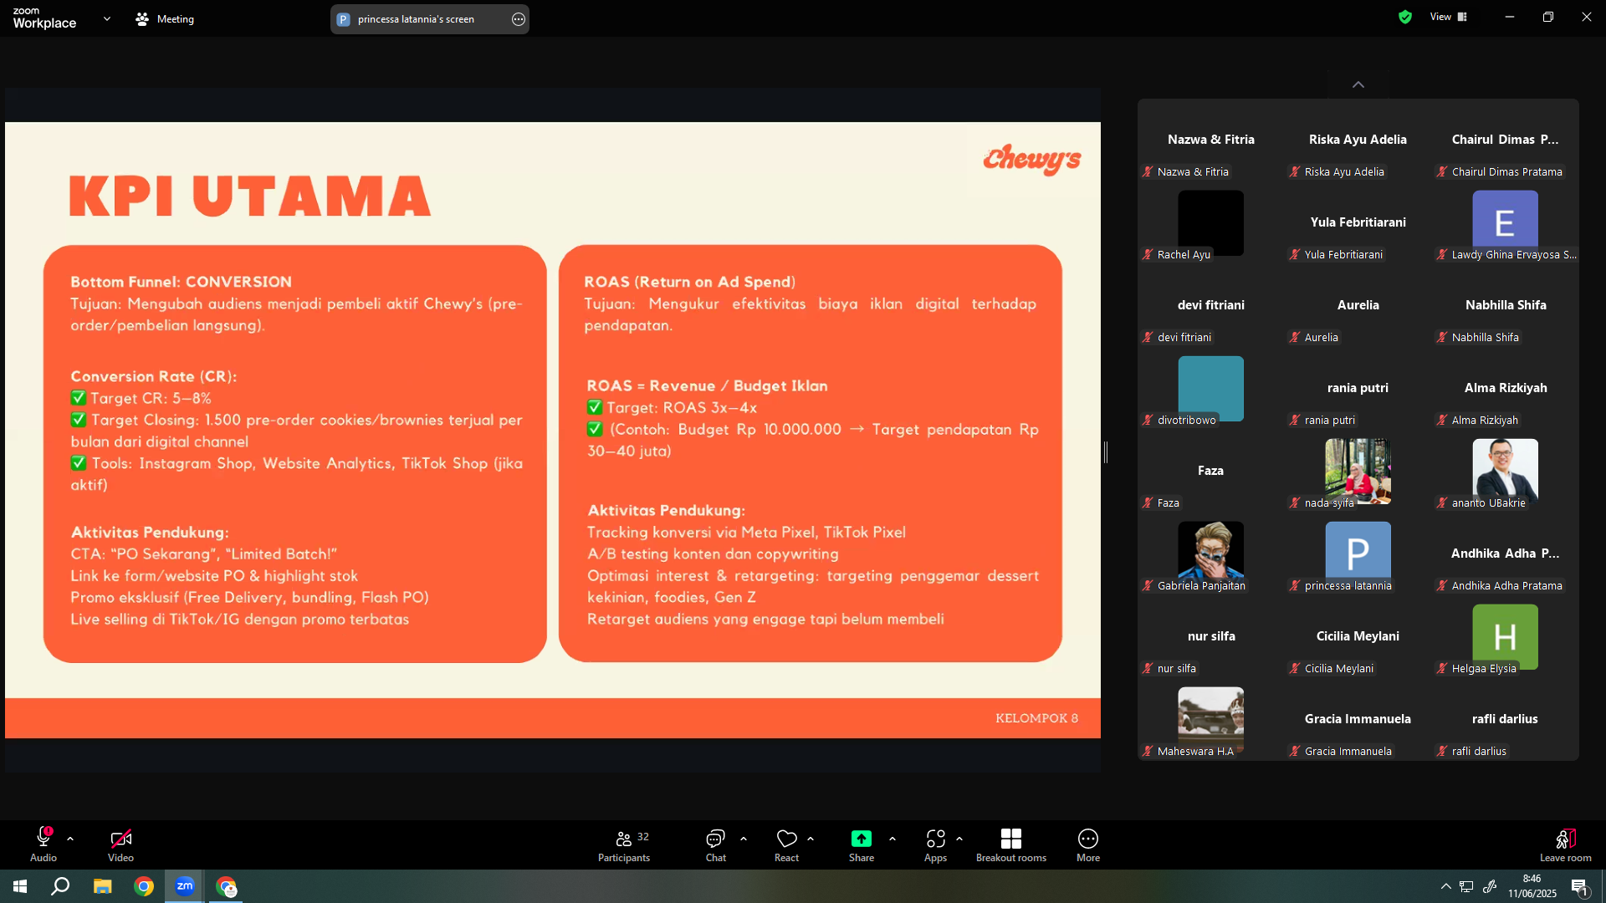Open Breakout rooms
This screenshot has height=903, width=1606.
point(1011,844)
